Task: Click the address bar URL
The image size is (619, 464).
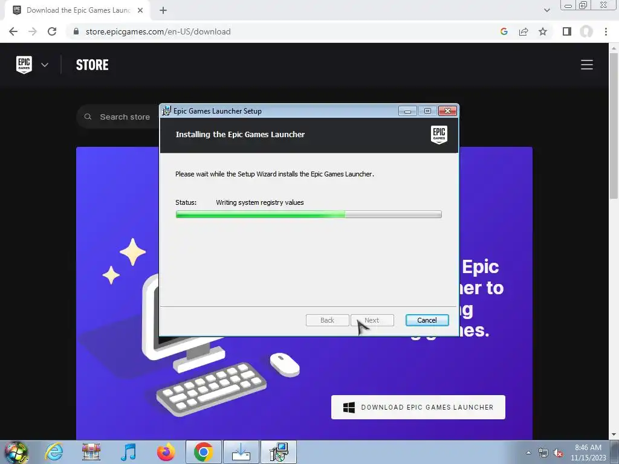Action: coord(158,31)
